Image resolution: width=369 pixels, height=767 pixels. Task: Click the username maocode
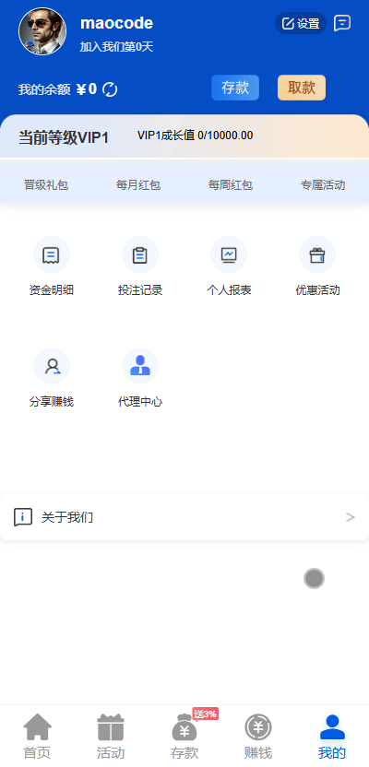click(x=116, y=23)
